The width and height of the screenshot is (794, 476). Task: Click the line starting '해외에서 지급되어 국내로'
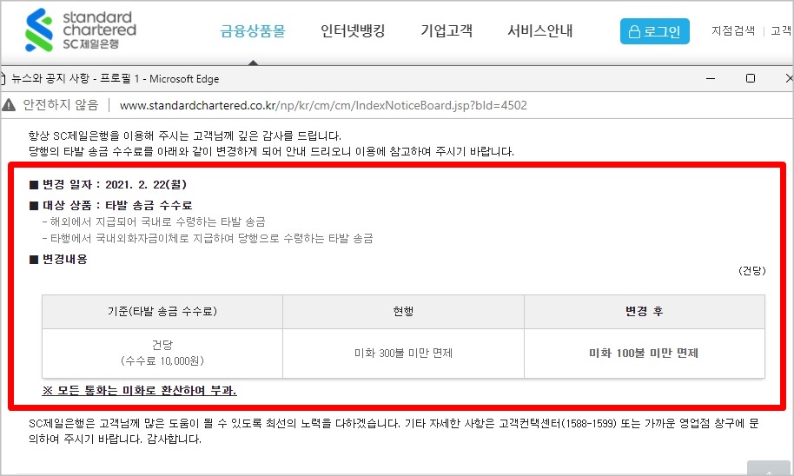[154, 221]
